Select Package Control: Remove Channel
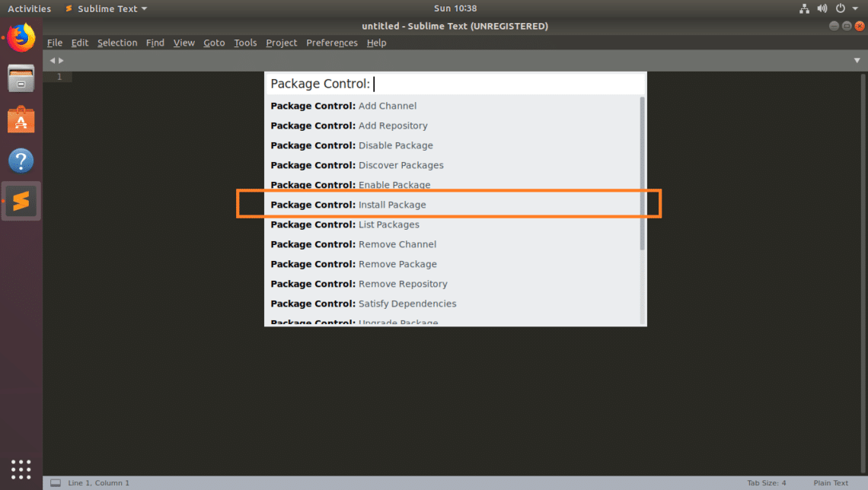The height and width of the screenshot is (490, 868). click(452, 244)
